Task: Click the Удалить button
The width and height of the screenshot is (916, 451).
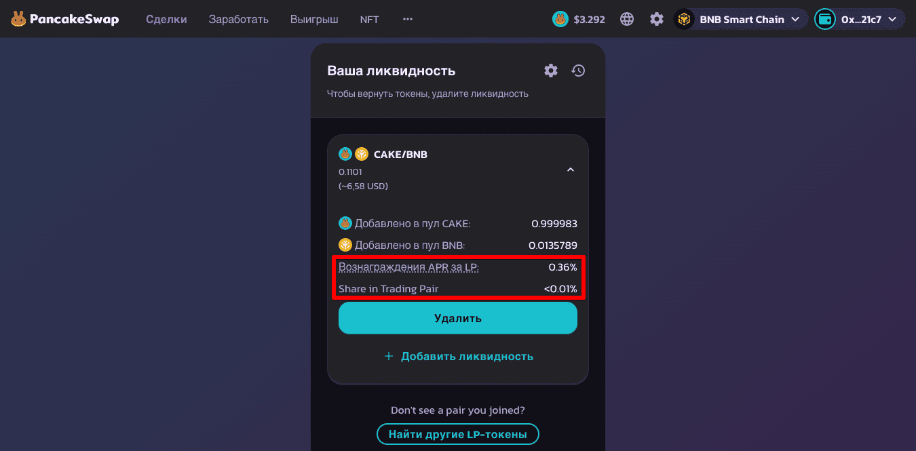Action: (x=458, y=318)
